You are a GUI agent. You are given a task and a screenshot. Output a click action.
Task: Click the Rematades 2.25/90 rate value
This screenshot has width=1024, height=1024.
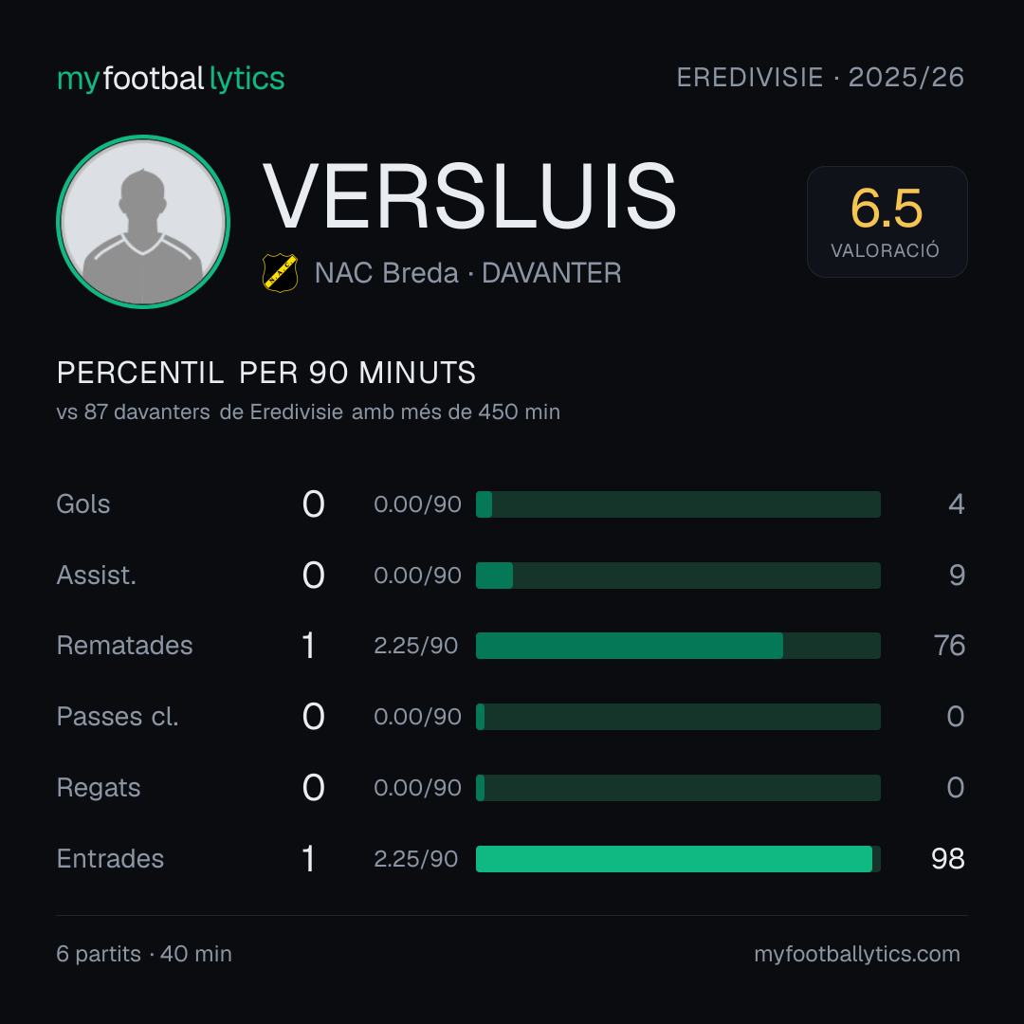tap(416, 646)
